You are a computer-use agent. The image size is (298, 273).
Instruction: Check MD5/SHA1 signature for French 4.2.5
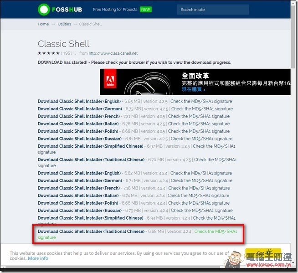pyautogui.click(x=199, y=116)
